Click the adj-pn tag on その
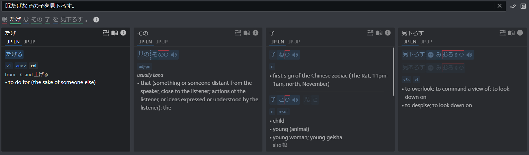The width and height of the screenshot is (529, 155). pos(144,66)
